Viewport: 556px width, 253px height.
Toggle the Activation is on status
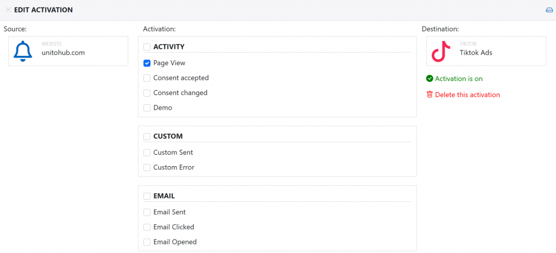point(459,79)
